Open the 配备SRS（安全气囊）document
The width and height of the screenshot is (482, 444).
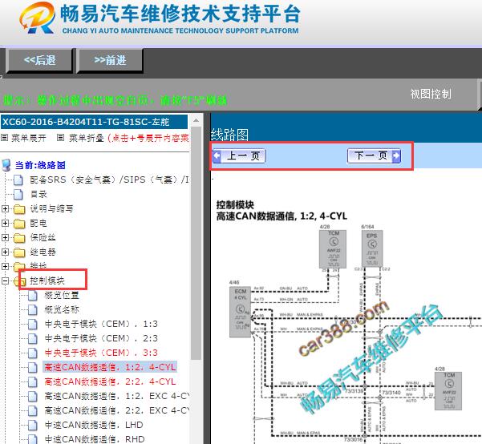tap(109, 180)
